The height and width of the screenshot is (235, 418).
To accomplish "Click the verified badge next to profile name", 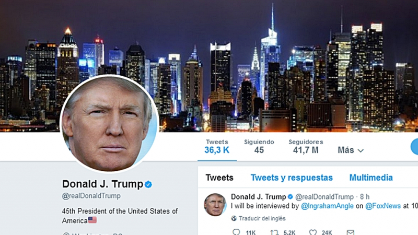I will pos(148,184).
